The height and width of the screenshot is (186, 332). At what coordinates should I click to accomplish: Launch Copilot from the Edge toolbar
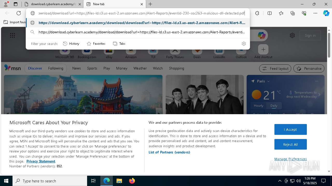click(326, 13)
